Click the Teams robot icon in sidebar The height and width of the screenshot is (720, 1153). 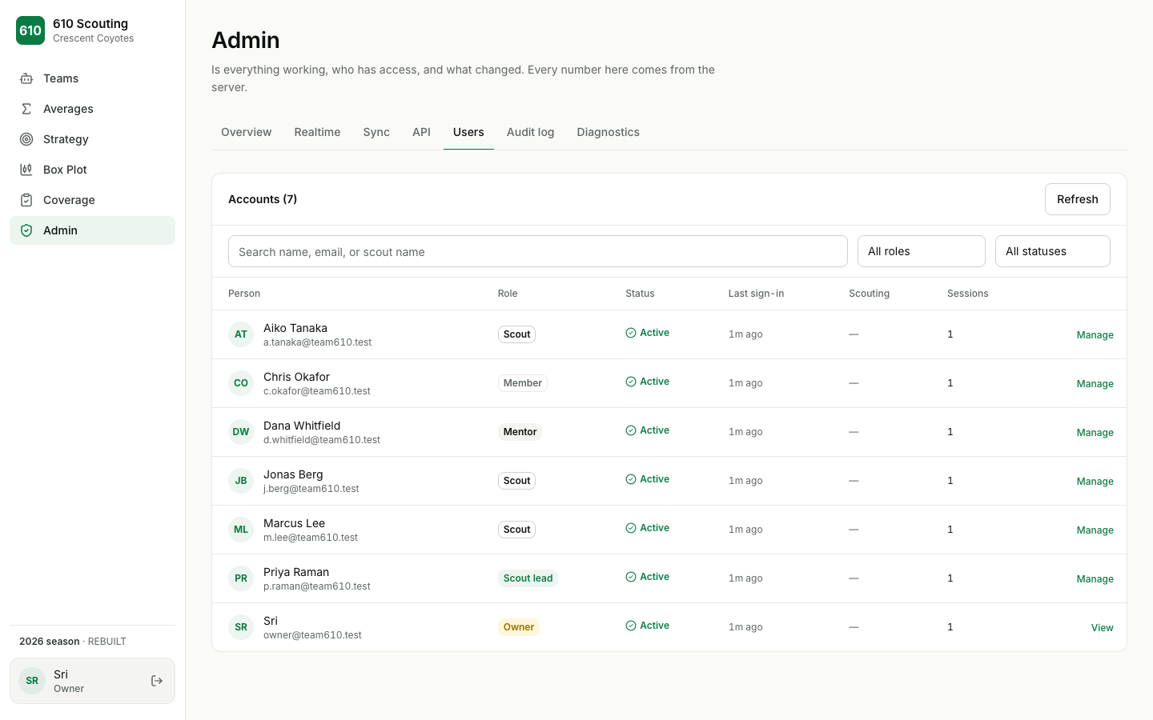tap(26, 78)
